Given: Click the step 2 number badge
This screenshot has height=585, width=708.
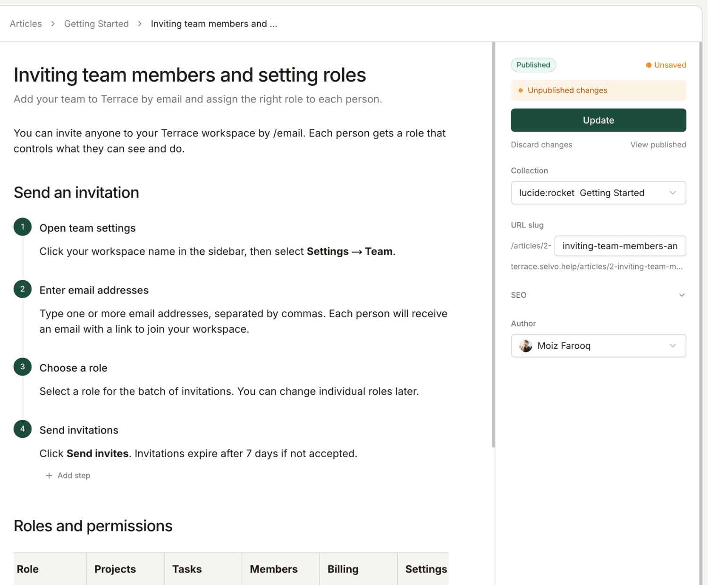Looking at the screenshot, I should (22, 289).
